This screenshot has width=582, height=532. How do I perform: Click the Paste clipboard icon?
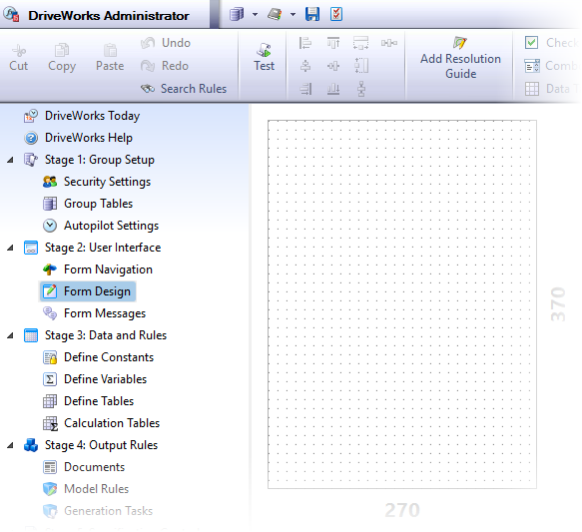point(110,50)
